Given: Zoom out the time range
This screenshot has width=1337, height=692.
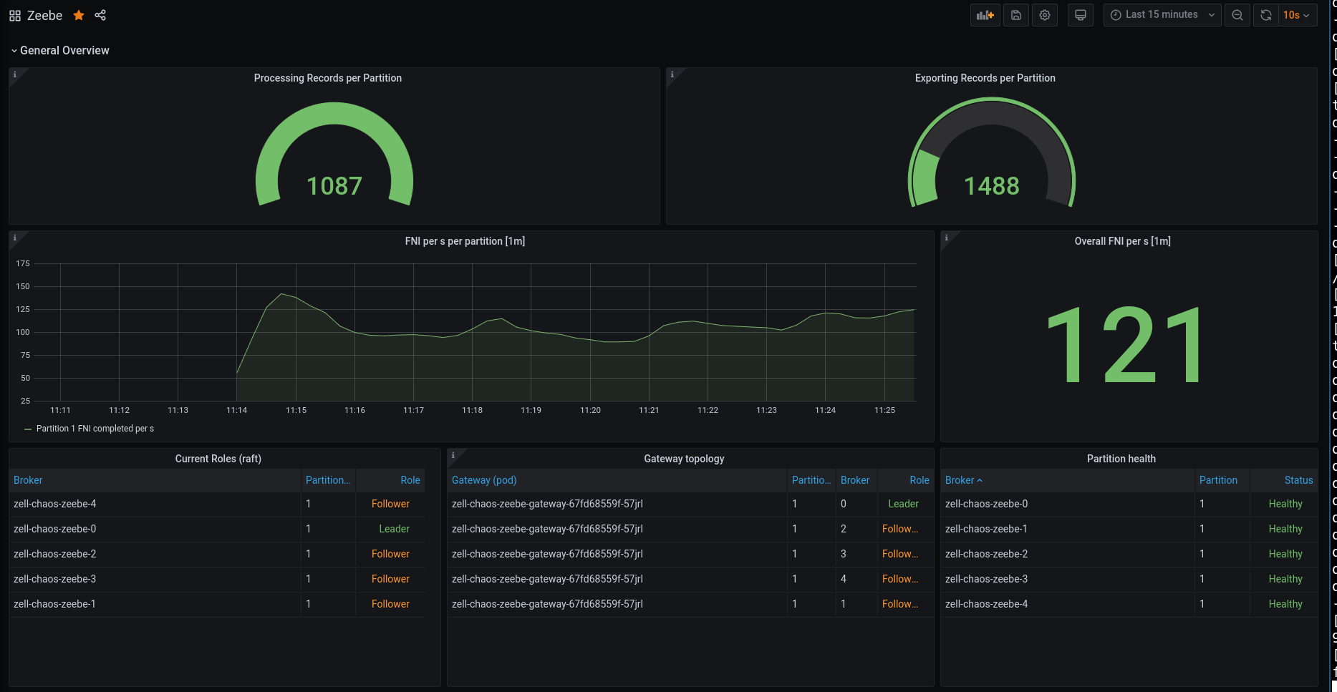Looking at the screenshot, I should pos(1237,15).
